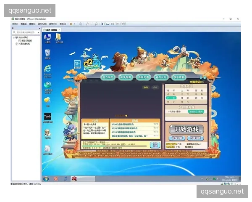Select the virtual machine under 我的计算机 in the tree
The width and height of the screenshot is (252, 202).
tap(25, 40)
